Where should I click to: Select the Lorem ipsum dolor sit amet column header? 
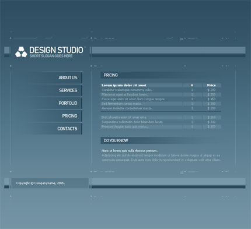point(124,85)
